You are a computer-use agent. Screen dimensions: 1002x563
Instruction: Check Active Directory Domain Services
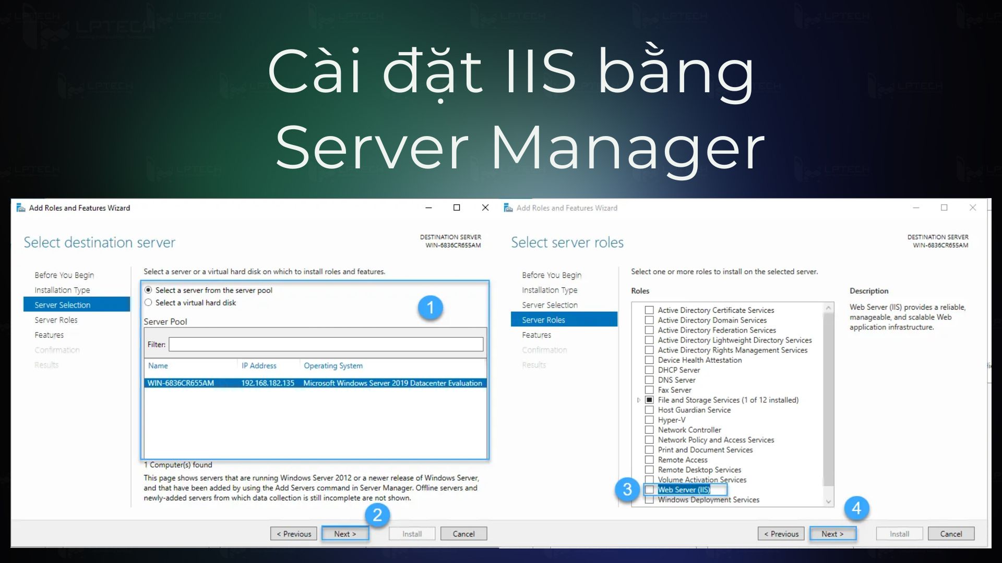(649, 320)
